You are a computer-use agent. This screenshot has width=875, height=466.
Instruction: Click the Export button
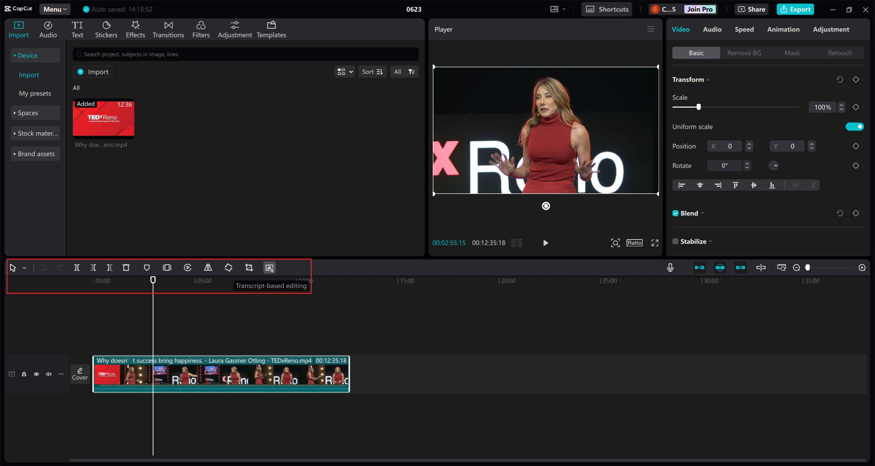[x=795, y=9]
